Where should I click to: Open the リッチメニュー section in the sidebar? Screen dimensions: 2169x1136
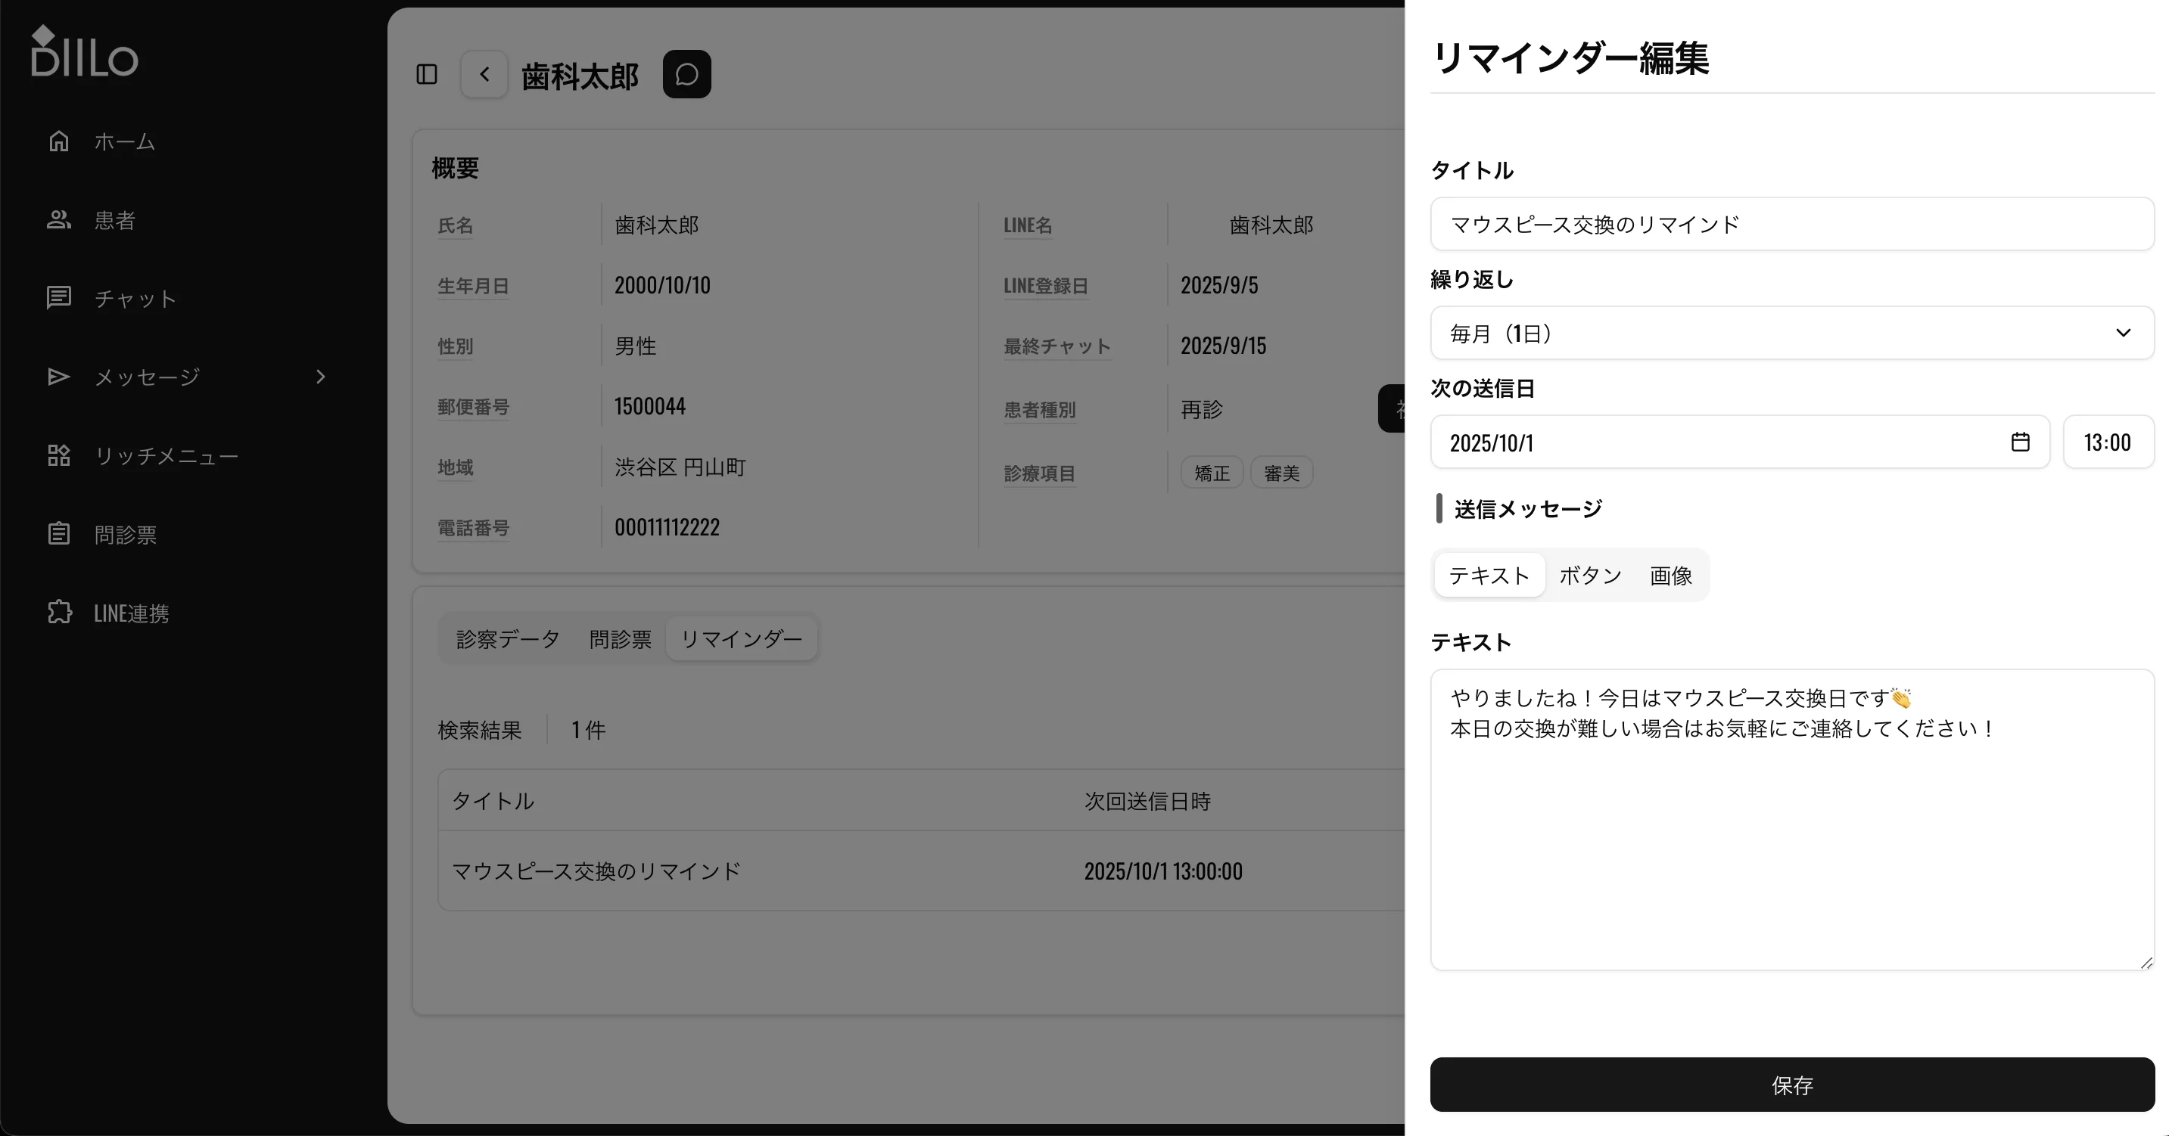[x=166, y=455]
